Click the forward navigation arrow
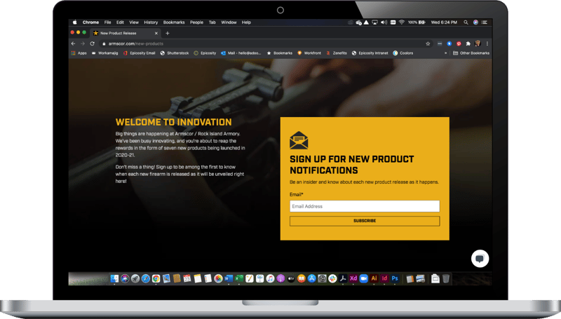This screenshot has height=319, width=561. pos(83,43)
